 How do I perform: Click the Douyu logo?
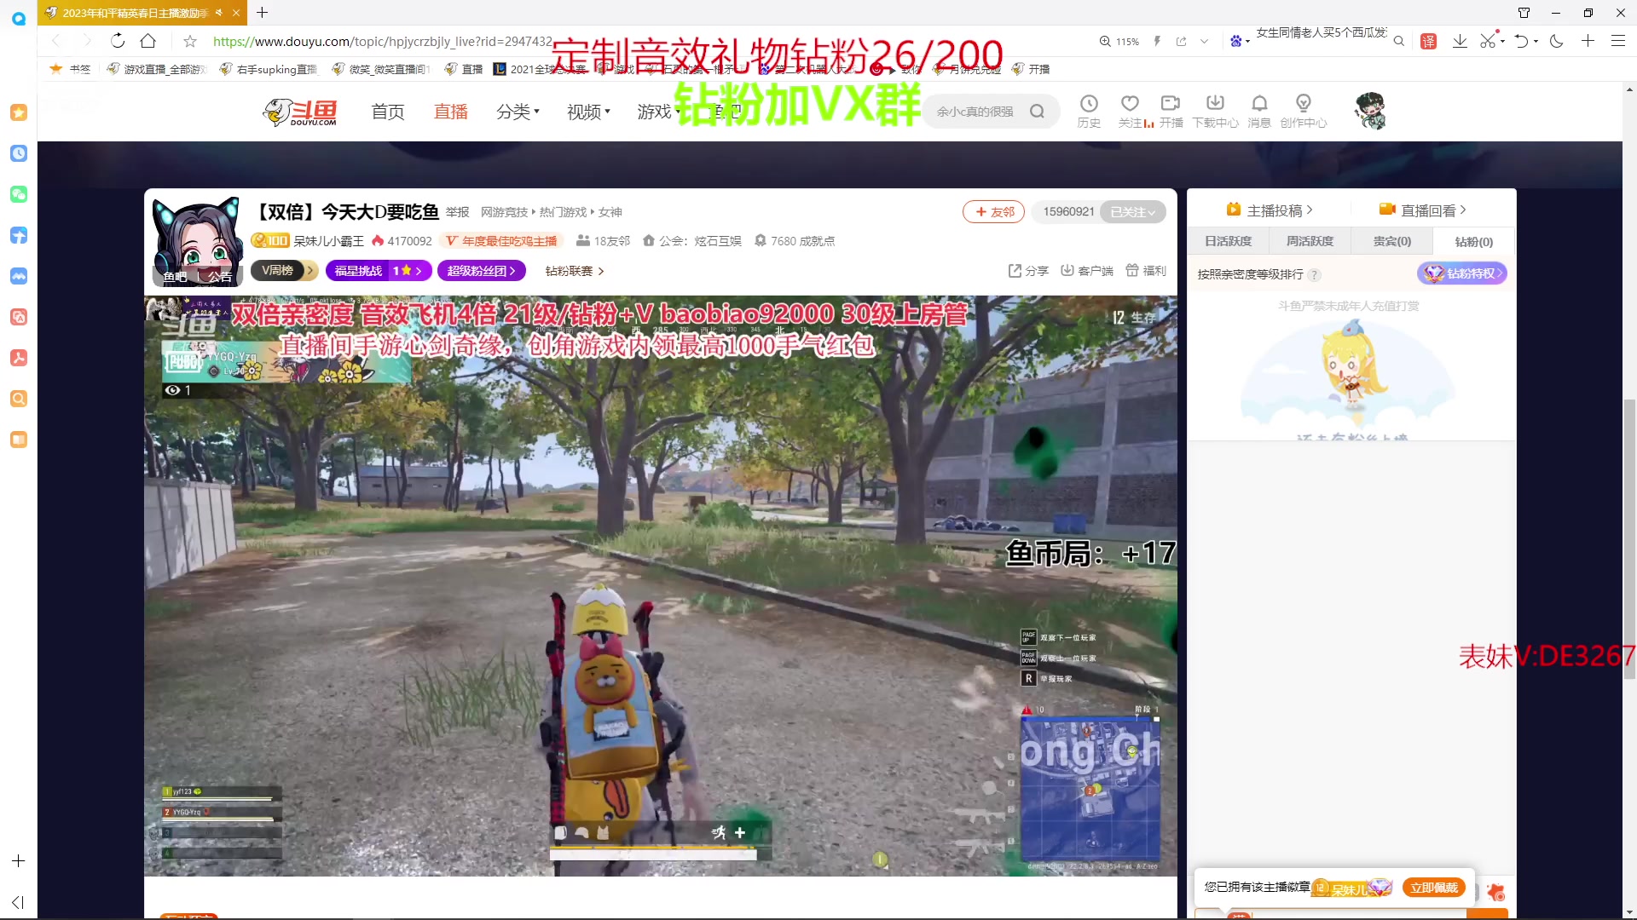pos(299,112)
